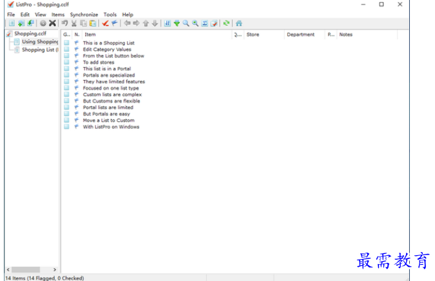Open the File menu
Screen dimensions: 435x281
click(x=11, y=14)
